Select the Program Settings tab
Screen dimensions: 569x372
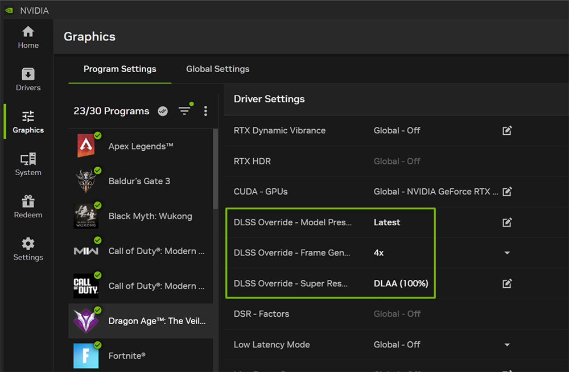coord(119,69)
